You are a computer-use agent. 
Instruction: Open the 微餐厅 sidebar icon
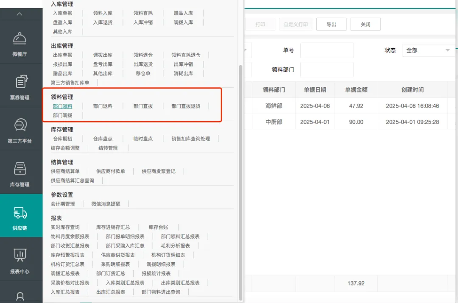click(x=20, y=39)
